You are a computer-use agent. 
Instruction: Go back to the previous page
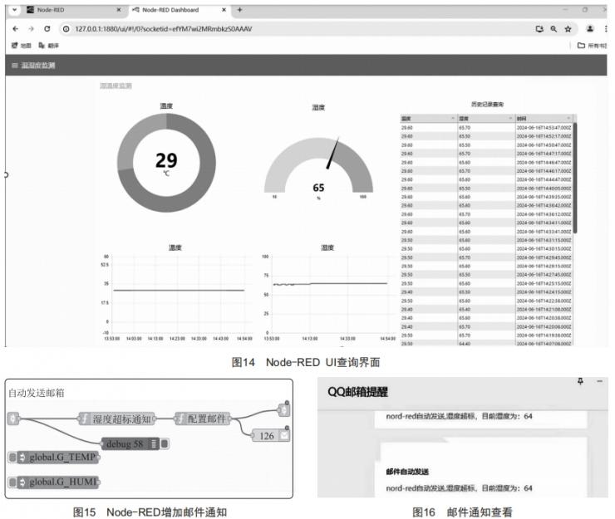(15, 28)
